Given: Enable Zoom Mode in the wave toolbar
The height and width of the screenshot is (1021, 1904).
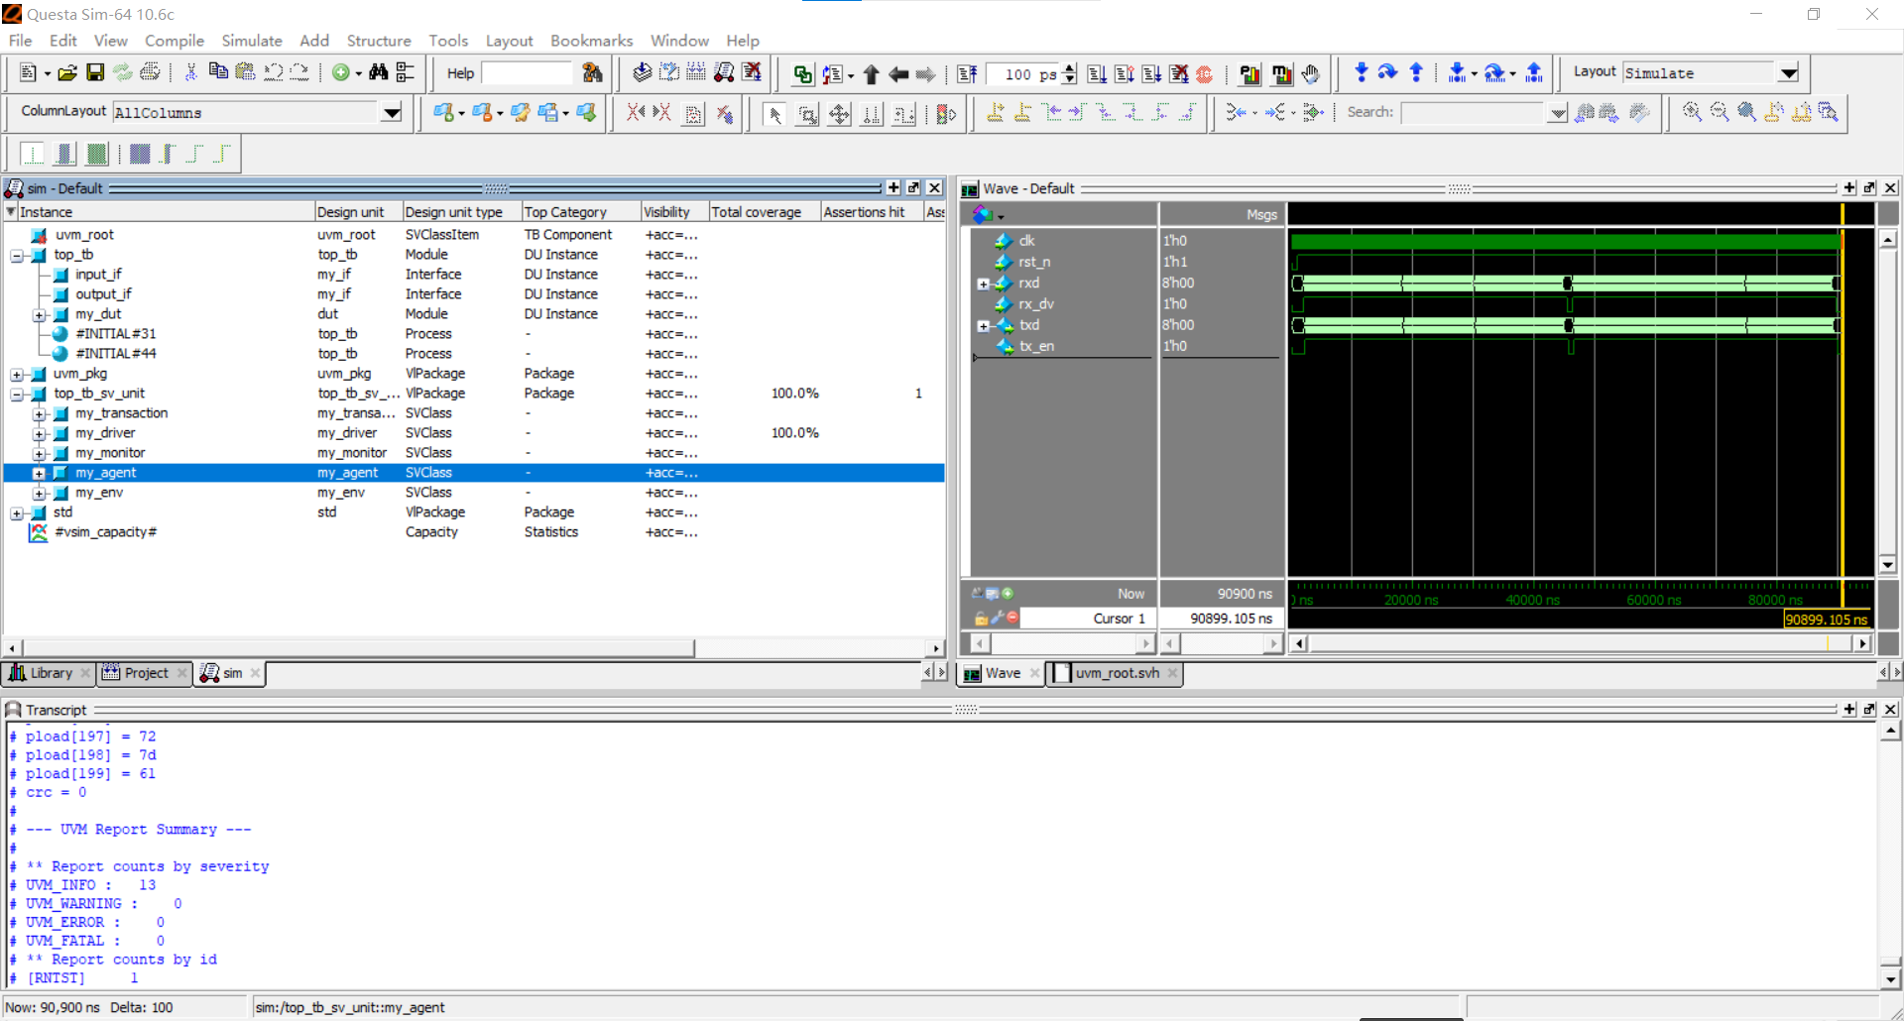Looking at the screenshot, I should (806, 114).
